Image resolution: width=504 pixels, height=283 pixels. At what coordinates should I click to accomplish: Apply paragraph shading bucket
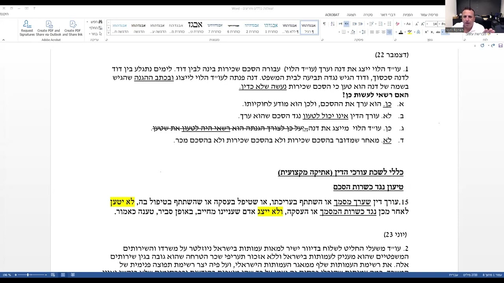coord(353,32)
